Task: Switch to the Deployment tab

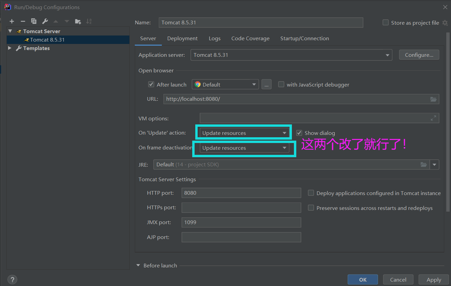Action: click(182, 39)
